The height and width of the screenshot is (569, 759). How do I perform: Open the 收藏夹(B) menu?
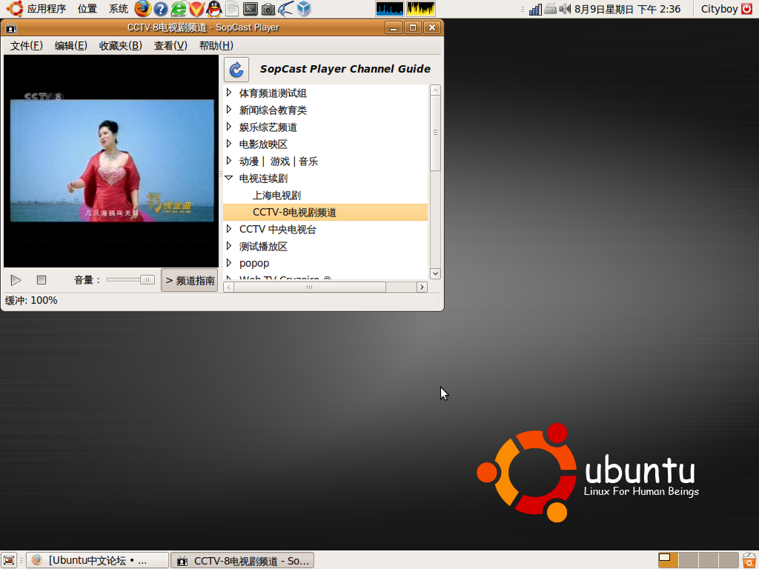(121, 45)
